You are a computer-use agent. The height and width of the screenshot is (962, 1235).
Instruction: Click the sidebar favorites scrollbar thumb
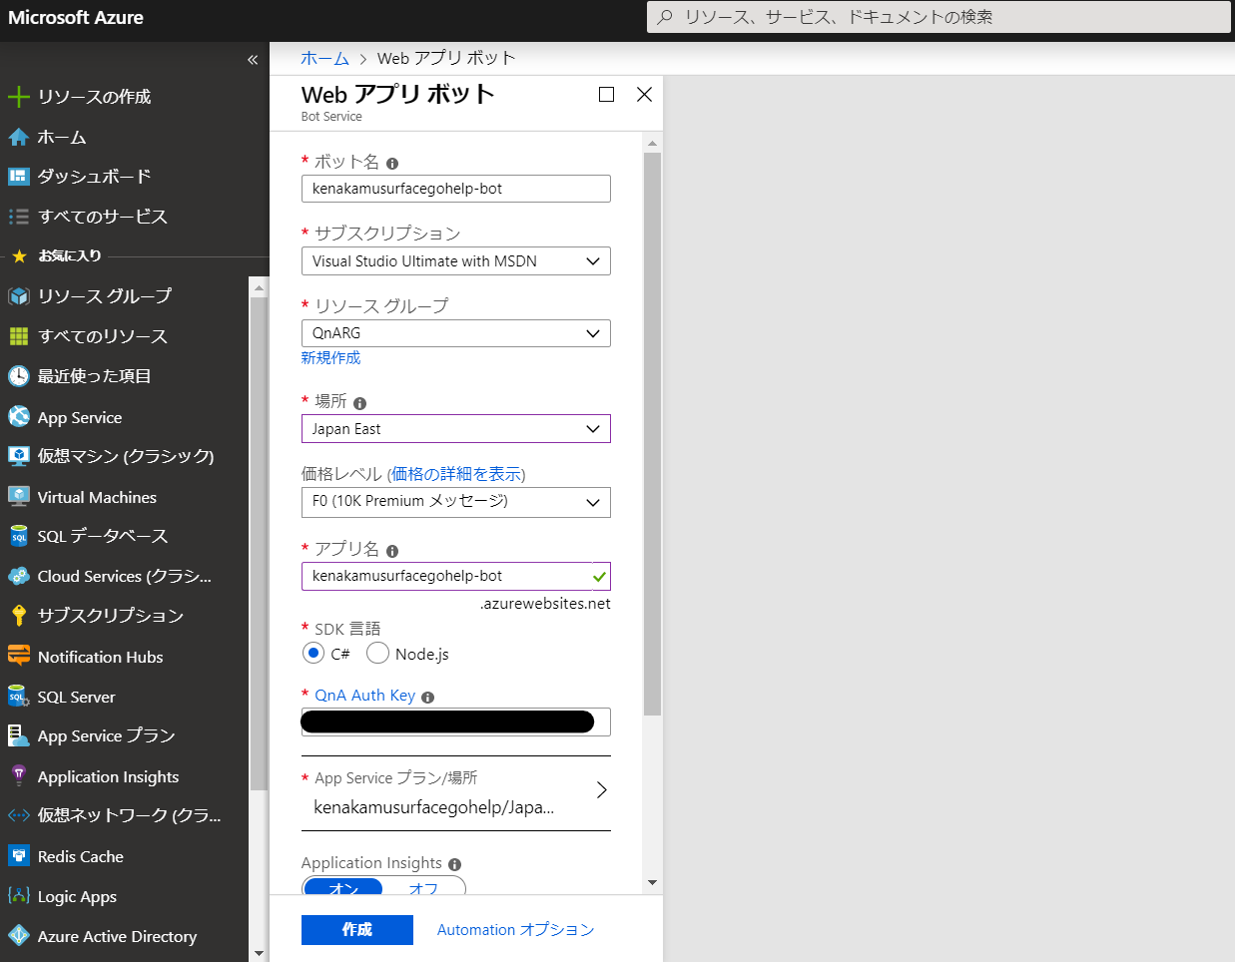tap(259, 544)
